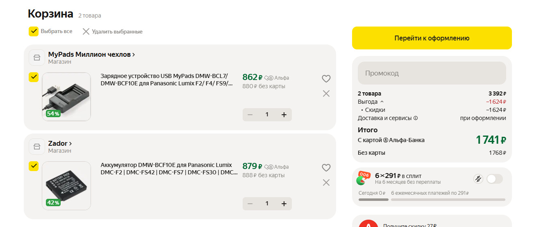Image resolution: width=548 pixels, height=227 pixels.
Task: Add MyPads charger to favorites heart
Action: (x=326, y=79)
